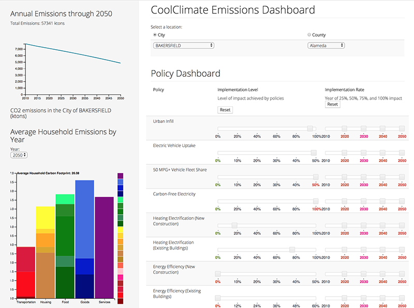
Task: Click the purple swatch atop the legend
Action: pyautogui.click(x=121, y=176)
